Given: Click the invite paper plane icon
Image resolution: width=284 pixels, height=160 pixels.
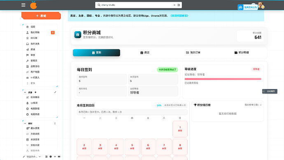Looking at the screenshot, I should 27,49.
